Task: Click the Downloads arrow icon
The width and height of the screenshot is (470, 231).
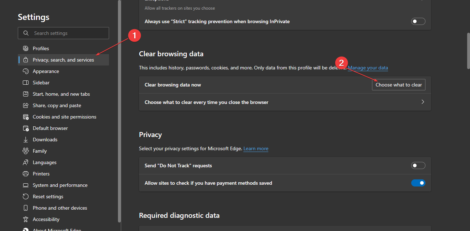Action: [x=26, y=140]
